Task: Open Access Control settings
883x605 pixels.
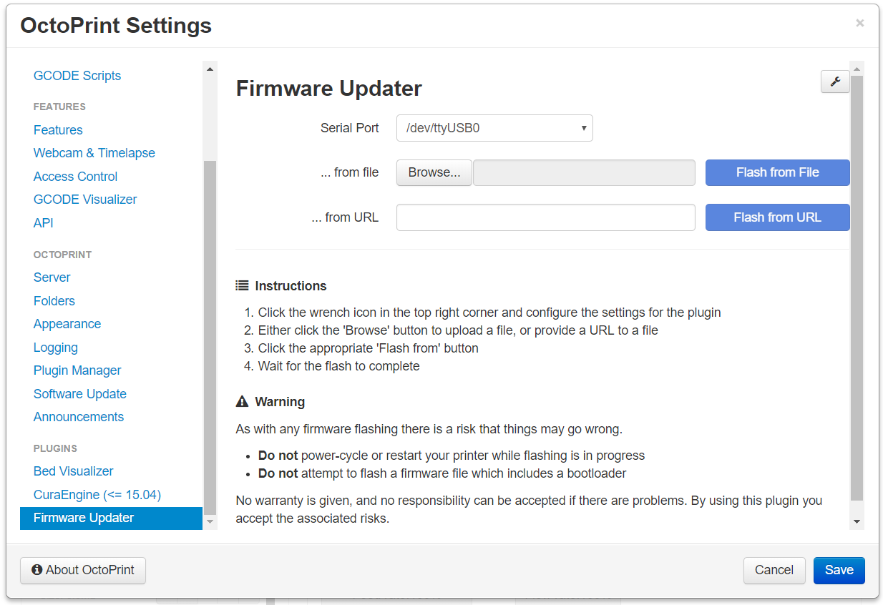Action: (x=75, y=177)
